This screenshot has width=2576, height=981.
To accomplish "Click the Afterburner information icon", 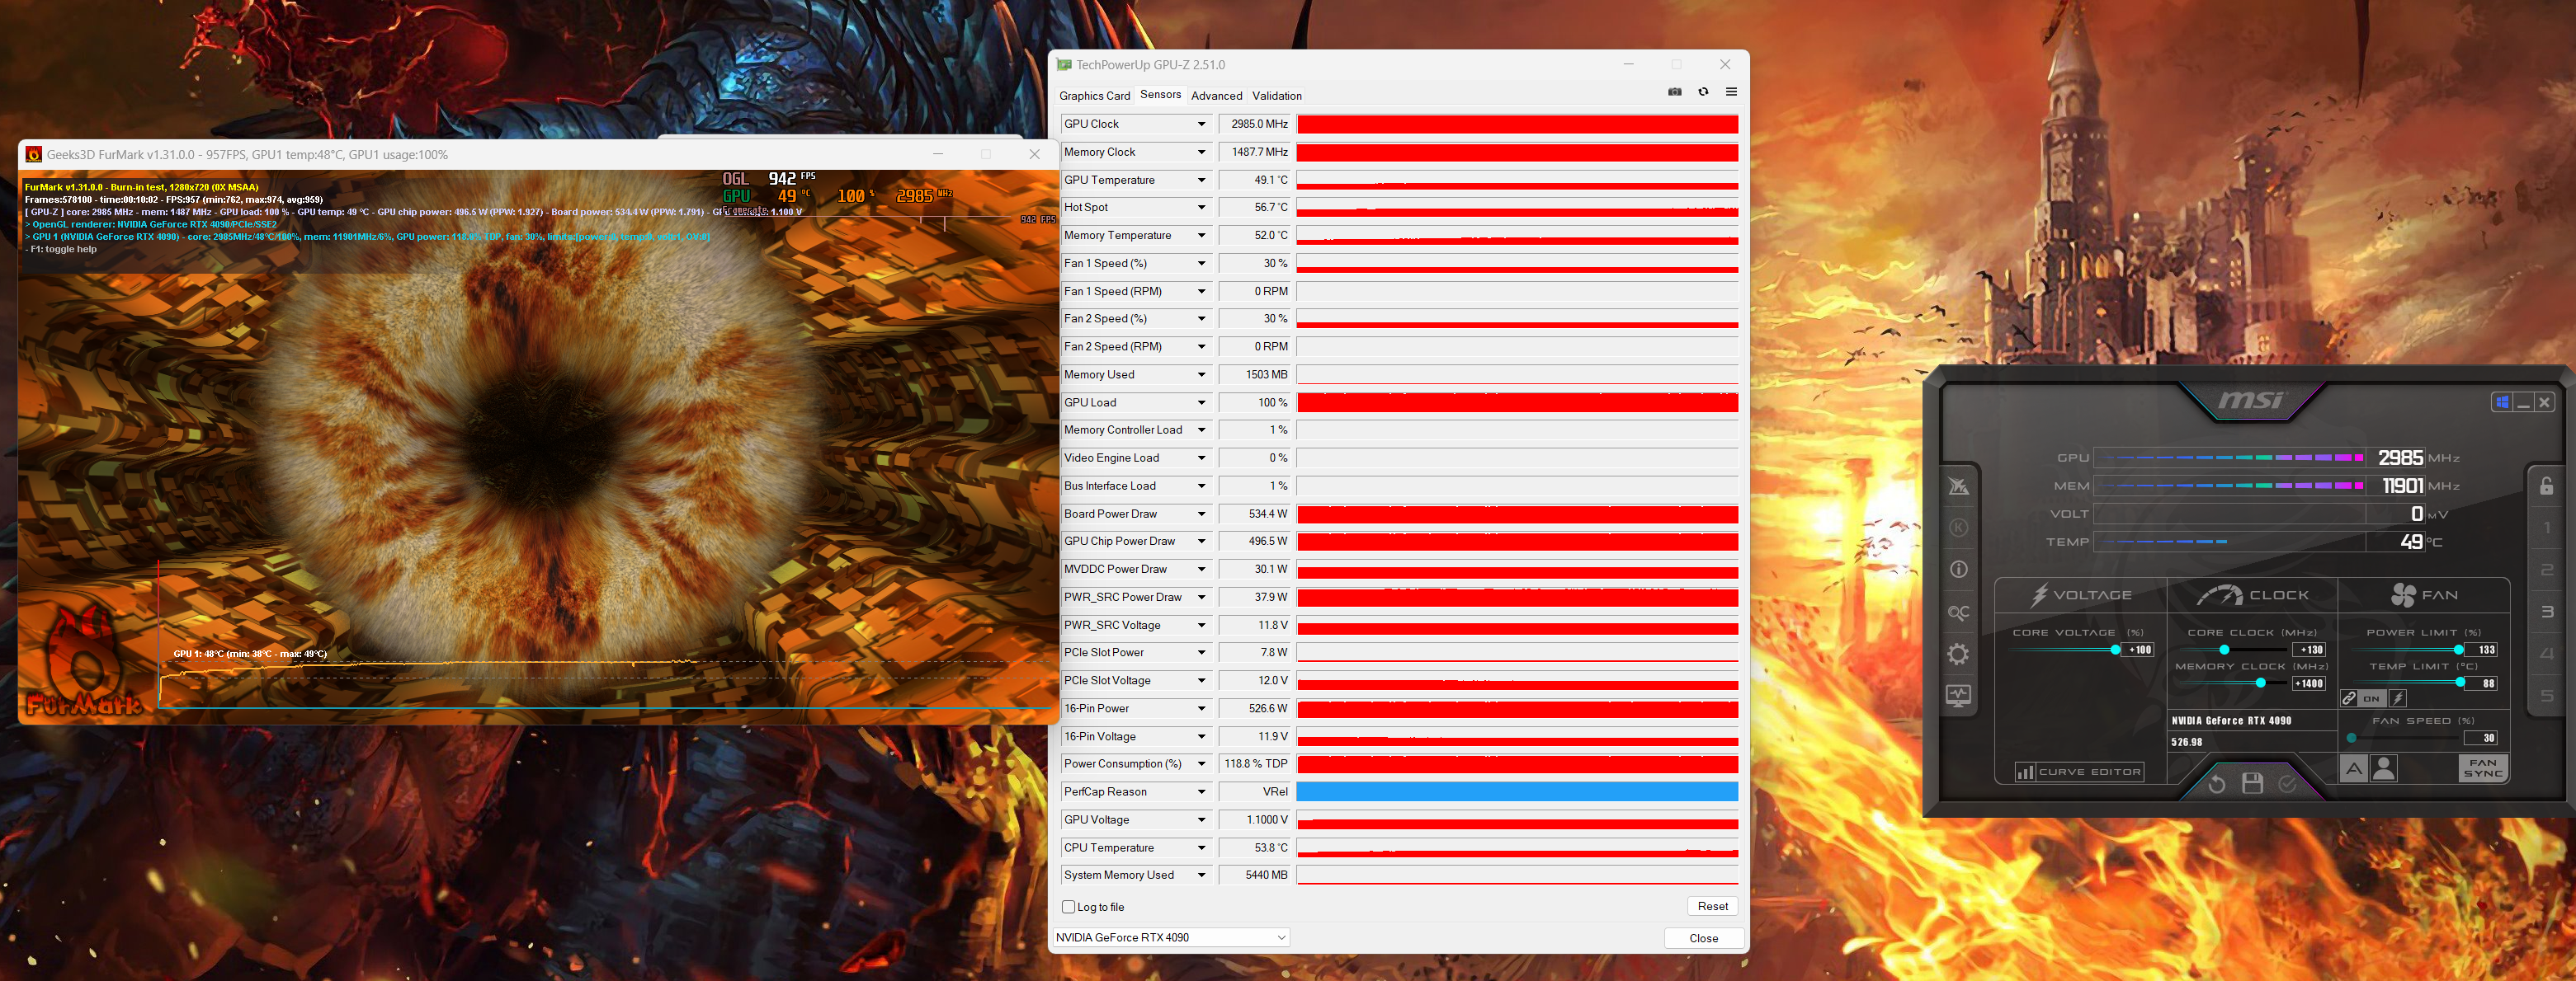I will (x=1958, y=570).
